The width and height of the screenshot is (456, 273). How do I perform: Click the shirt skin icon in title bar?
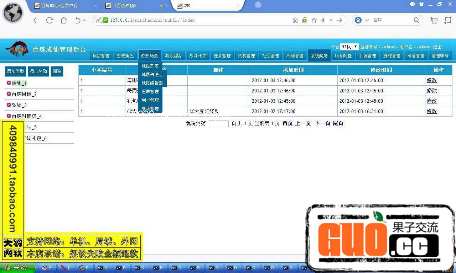422,4
